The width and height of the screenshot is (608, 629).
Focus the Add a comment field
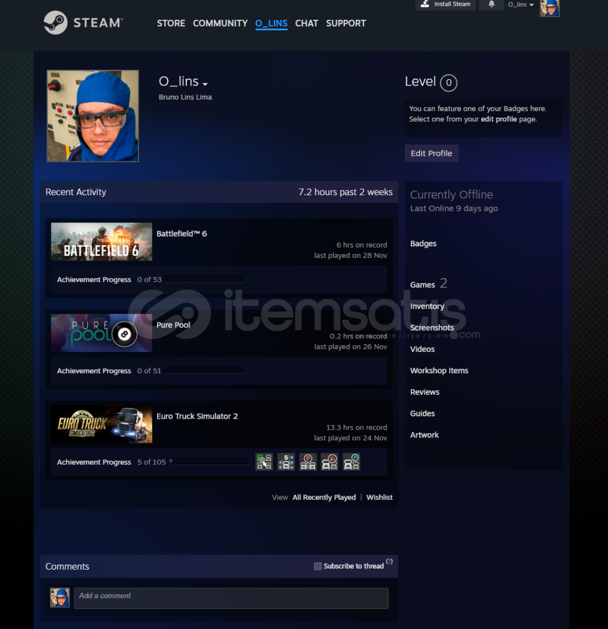[231, 598]
